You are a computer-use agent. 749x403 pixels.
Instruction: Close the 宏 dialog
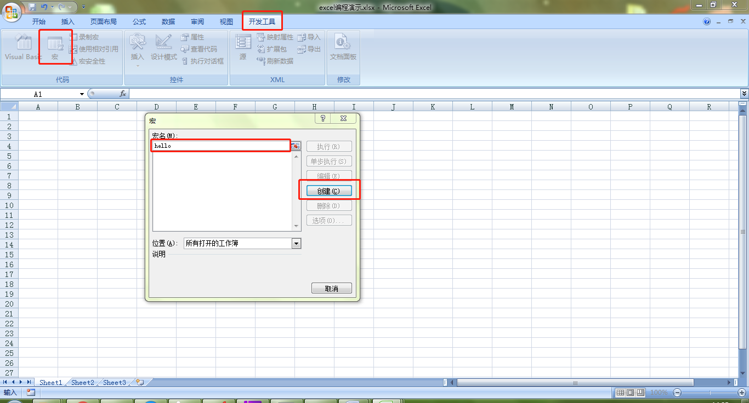pos(344,118)
